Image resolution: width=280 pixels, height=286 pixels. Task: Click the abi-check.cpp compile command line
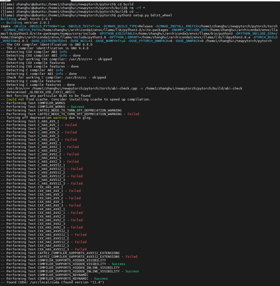coord(121,88)
